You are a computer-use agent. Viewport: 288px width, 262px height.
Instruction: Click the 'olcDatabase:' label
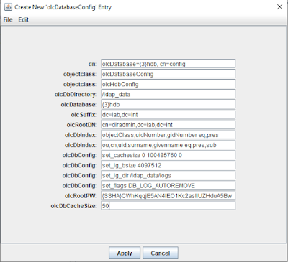point(79,105)
